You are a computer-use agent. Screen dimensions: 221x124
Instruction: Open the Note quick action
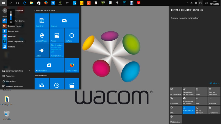201,92
